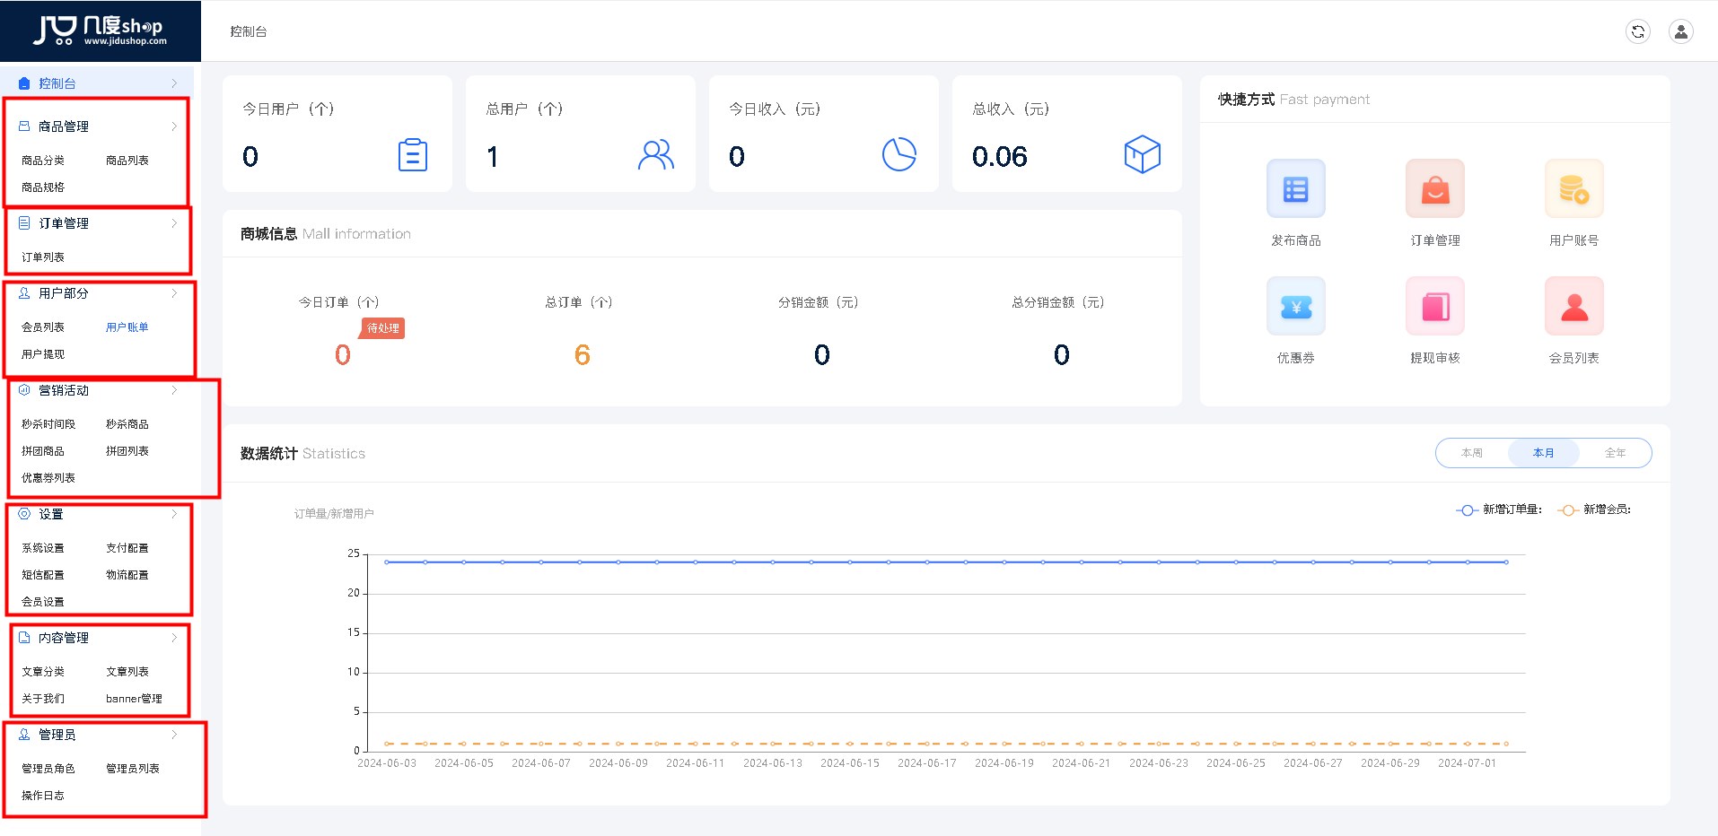Open the user profile avatar icon

tap(1681, 31)
